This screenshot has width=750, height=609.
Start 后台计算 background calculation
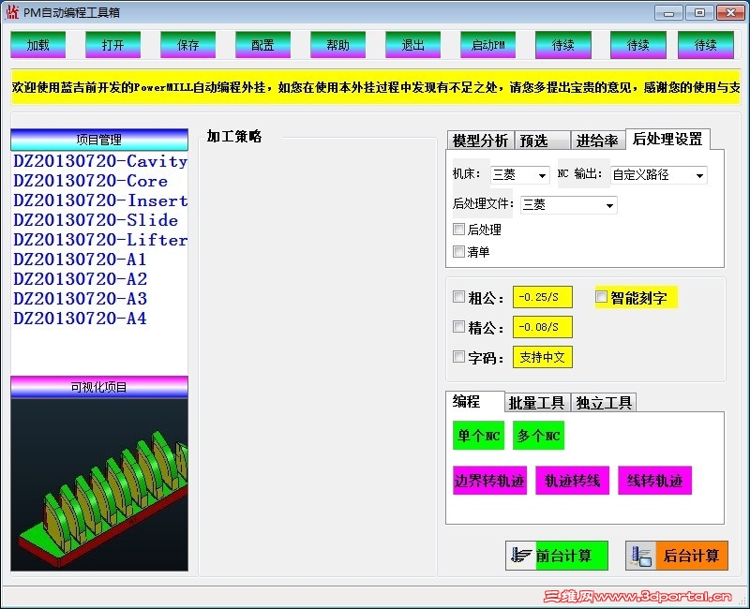coord(677,556)
